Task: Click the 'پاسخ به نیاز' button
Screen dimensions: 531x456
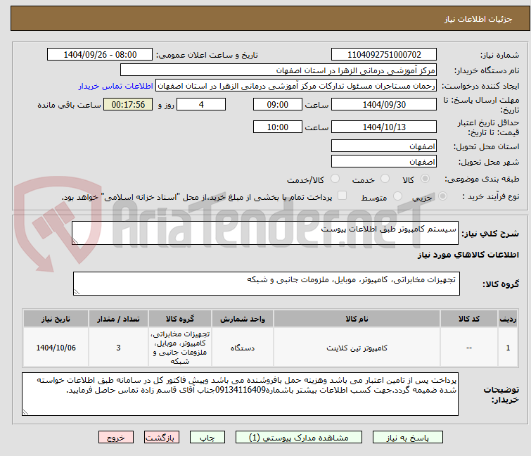Action: click(407, 438)
